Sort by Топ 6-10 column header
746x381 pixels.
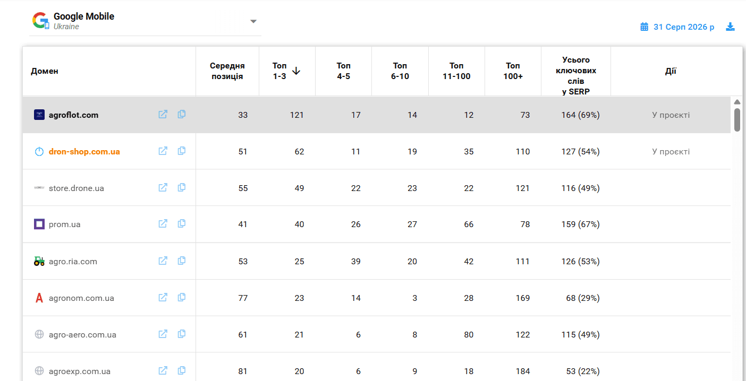[x=400, y=71]
